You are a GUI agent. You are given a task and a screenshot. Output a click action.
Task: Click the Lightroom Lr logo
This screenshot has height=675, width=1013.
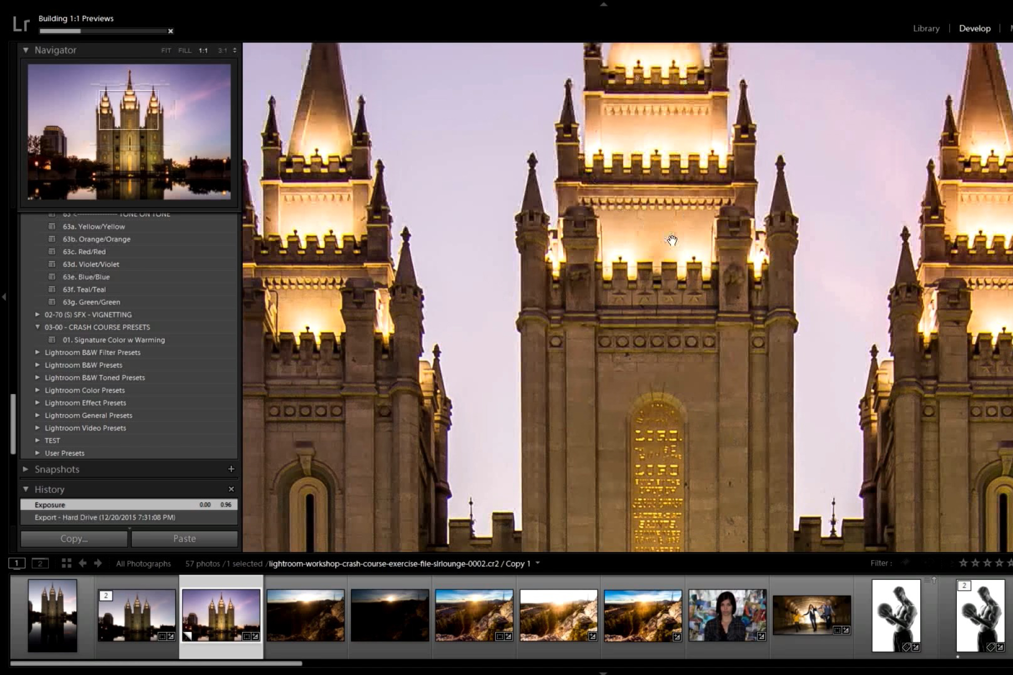(21, 24)
